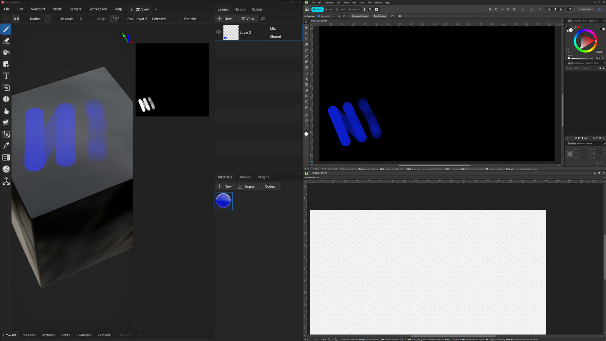Screen dimensions: 606x341
Task: Expand the Export PNG dropdown arrow
Action: pos(593,9)
